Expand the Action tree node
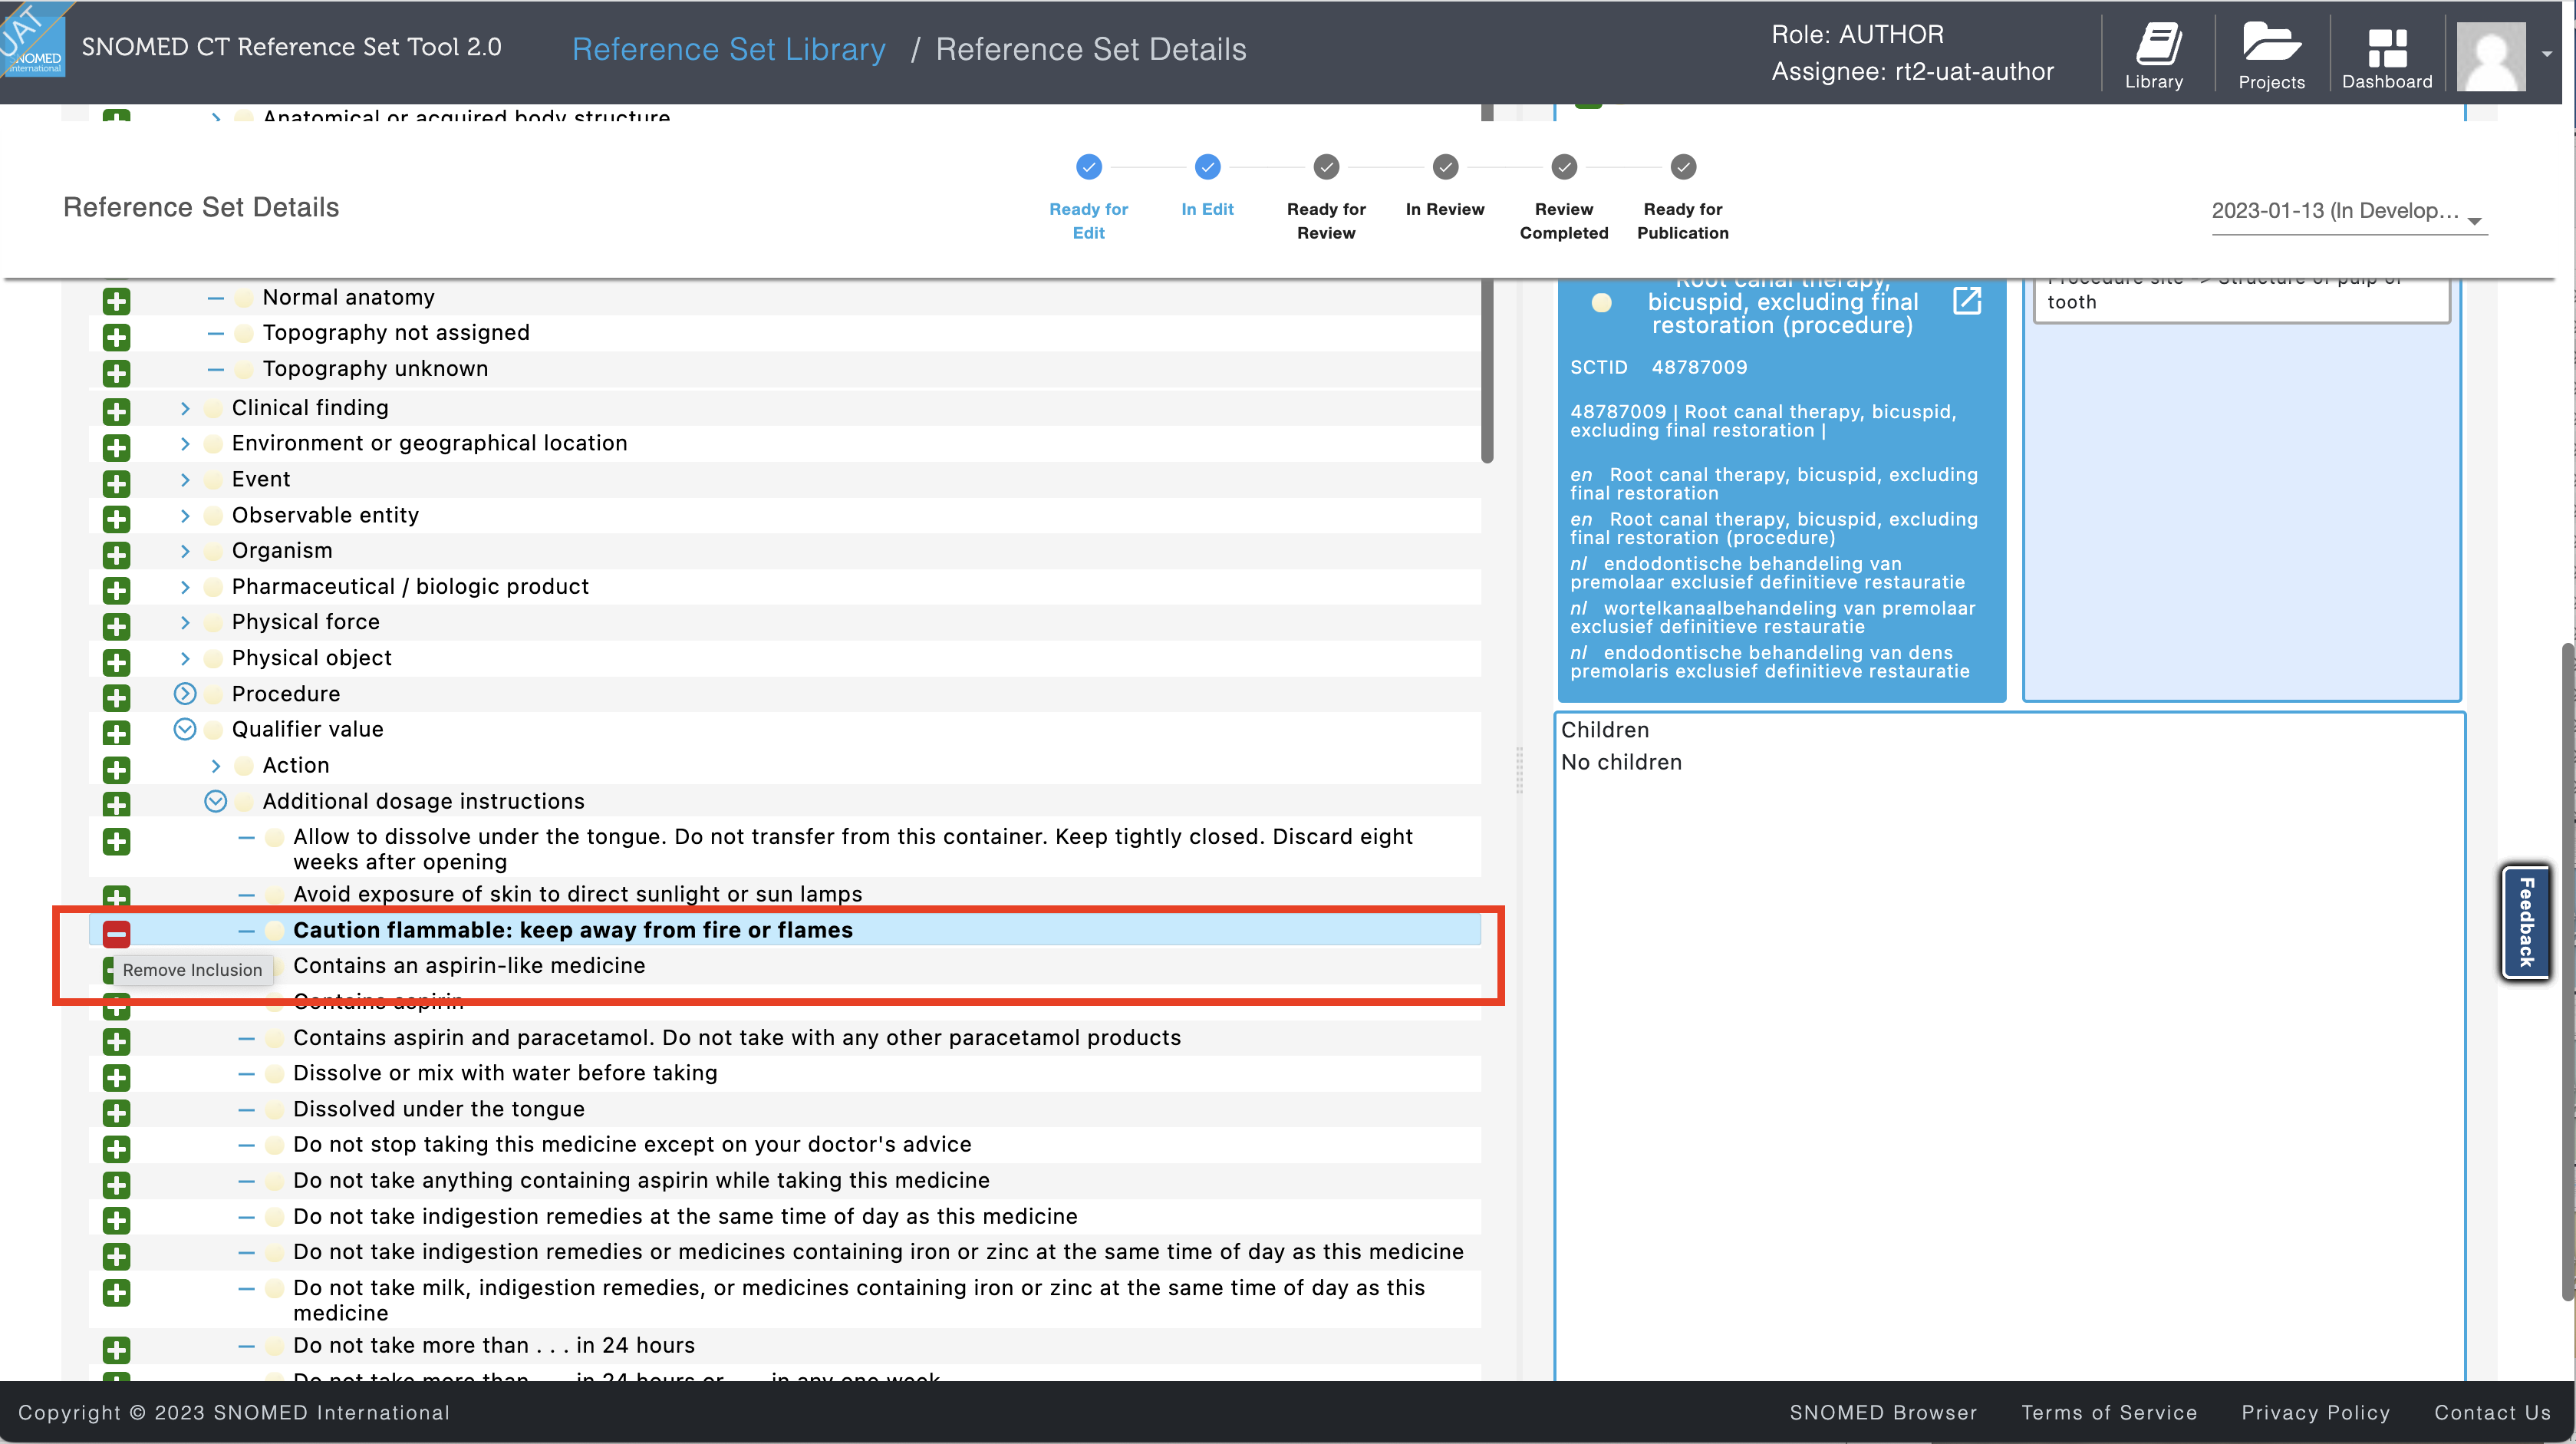The width and height of the screenshot is (2576, 1444). coord(216,765)
